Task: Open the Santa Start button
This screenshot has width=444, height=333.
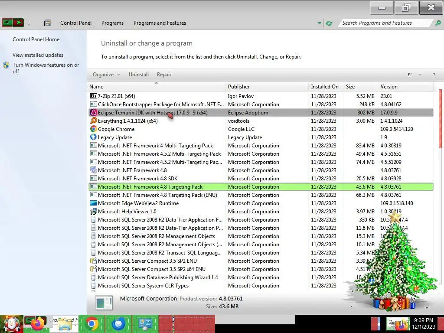Action: (x=11, y=323)
